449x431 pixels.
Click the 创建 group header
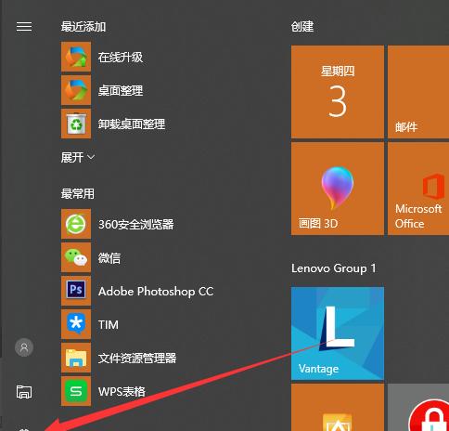pyautogui.click(x=302, y=27)
